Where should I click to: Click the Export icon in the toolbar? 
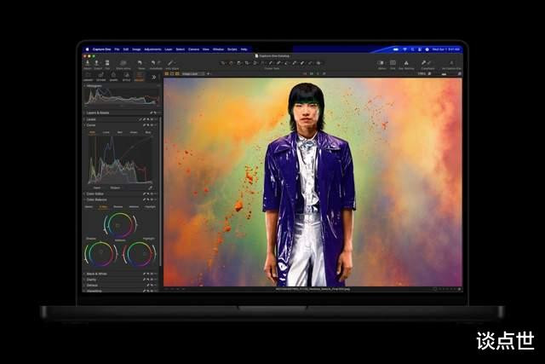tap(99, 63)
